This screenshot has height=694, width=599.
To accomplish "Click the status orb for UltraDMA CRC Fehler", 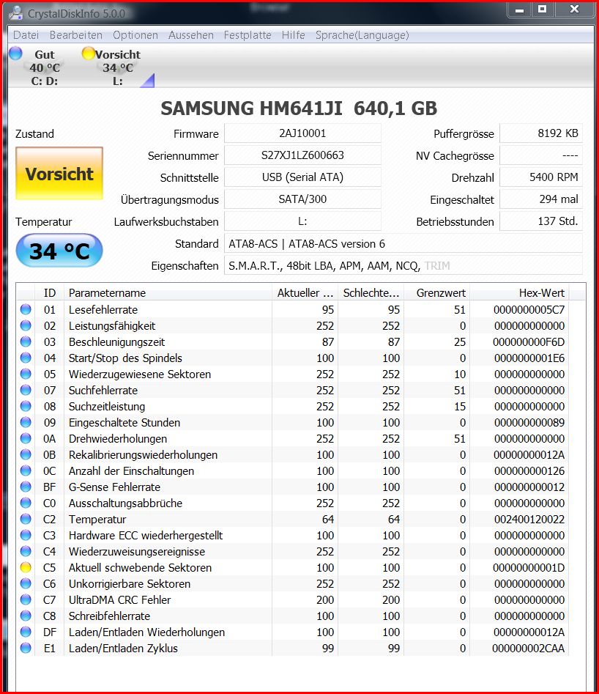I will 26,599.
